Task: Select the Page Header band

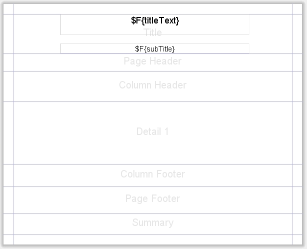Action: coord(152,61)
